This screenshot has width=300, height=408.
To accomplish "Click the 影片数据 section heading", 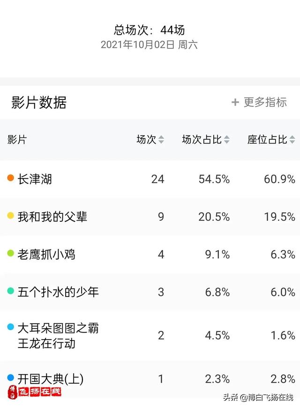I will coord(39,102).
